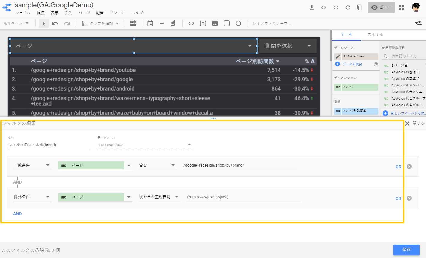This screenshot has width=426, height=258.
Task: Insert community visualizations icon
Action: tap(133, 23)
